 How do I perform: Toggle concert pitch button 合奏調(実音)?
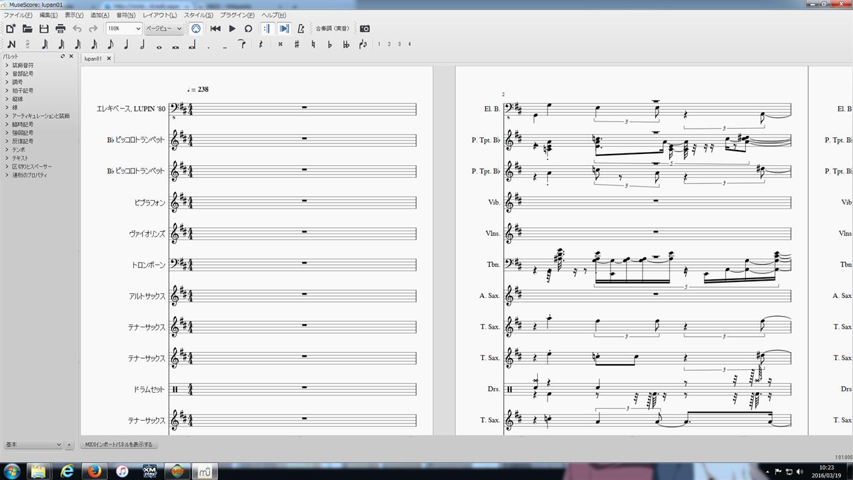point(332,29)
